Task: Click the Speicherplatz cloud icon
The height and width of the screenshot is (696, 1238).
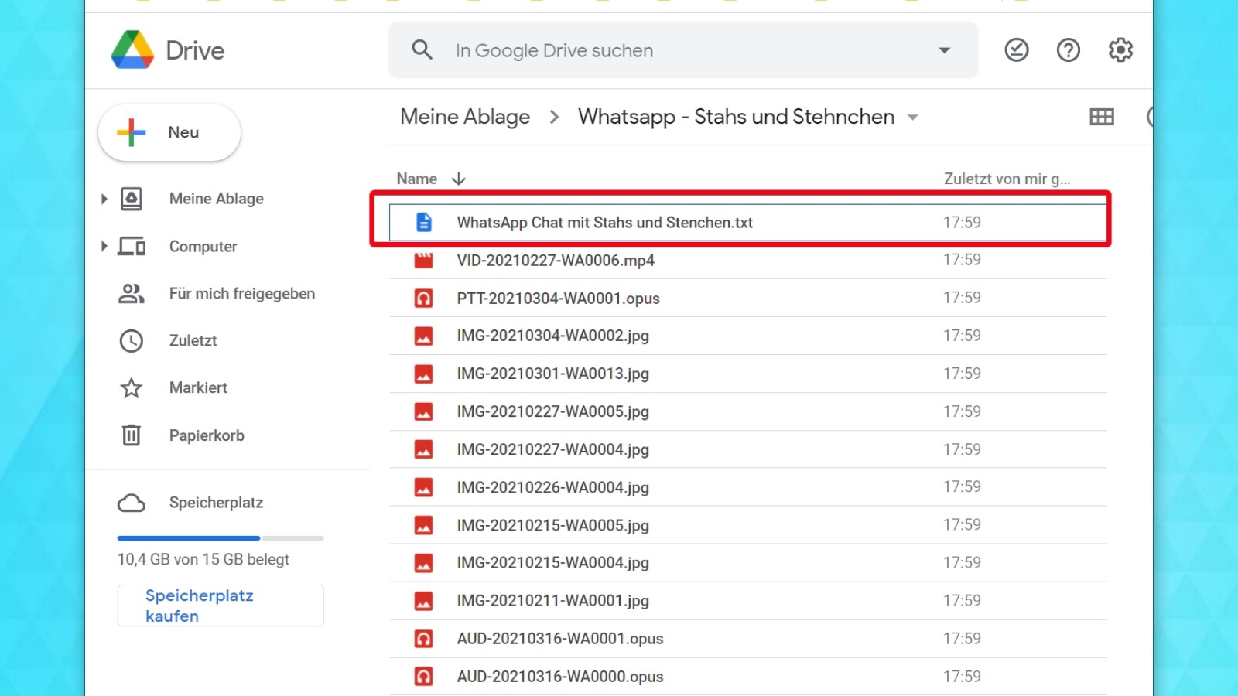Action: point(132,503)
